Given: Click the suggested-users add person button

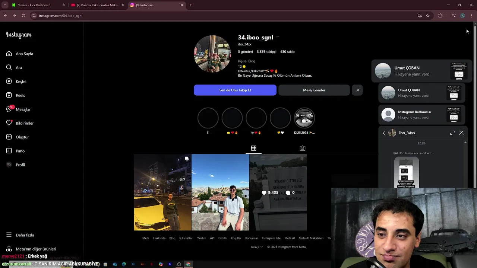Looking at the screenshot, I should 357,90.
